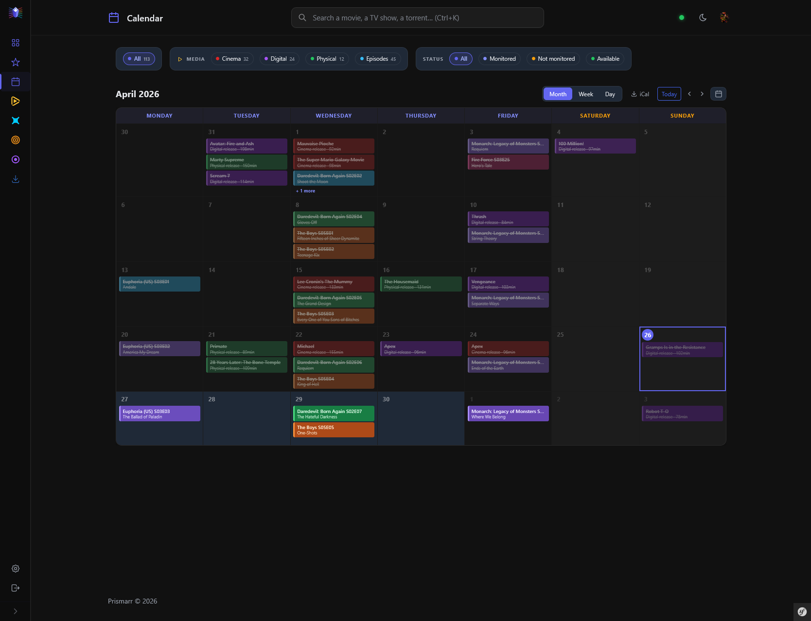Open Thrash digital release event

click(x=508, y=219)
